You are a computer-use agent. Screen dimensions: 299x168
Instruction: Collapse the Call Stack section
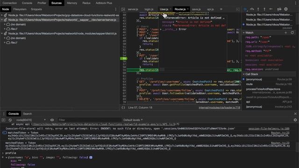244,74
